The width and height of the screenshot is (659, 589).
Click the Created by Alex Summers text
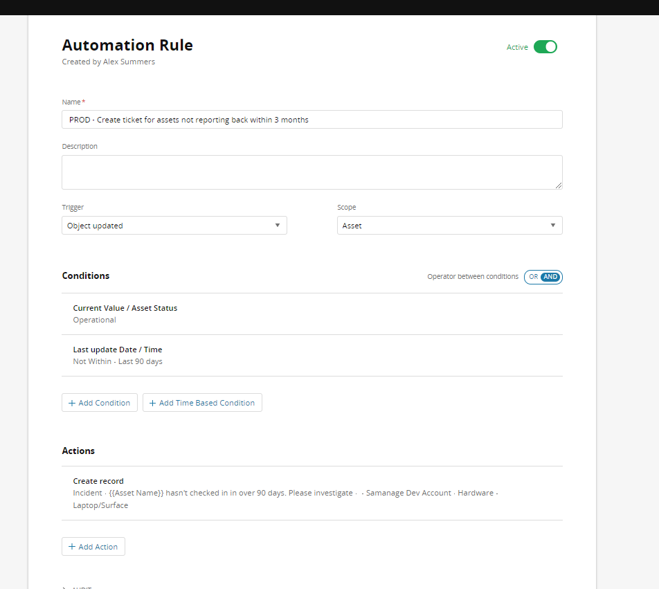[109, 62]
